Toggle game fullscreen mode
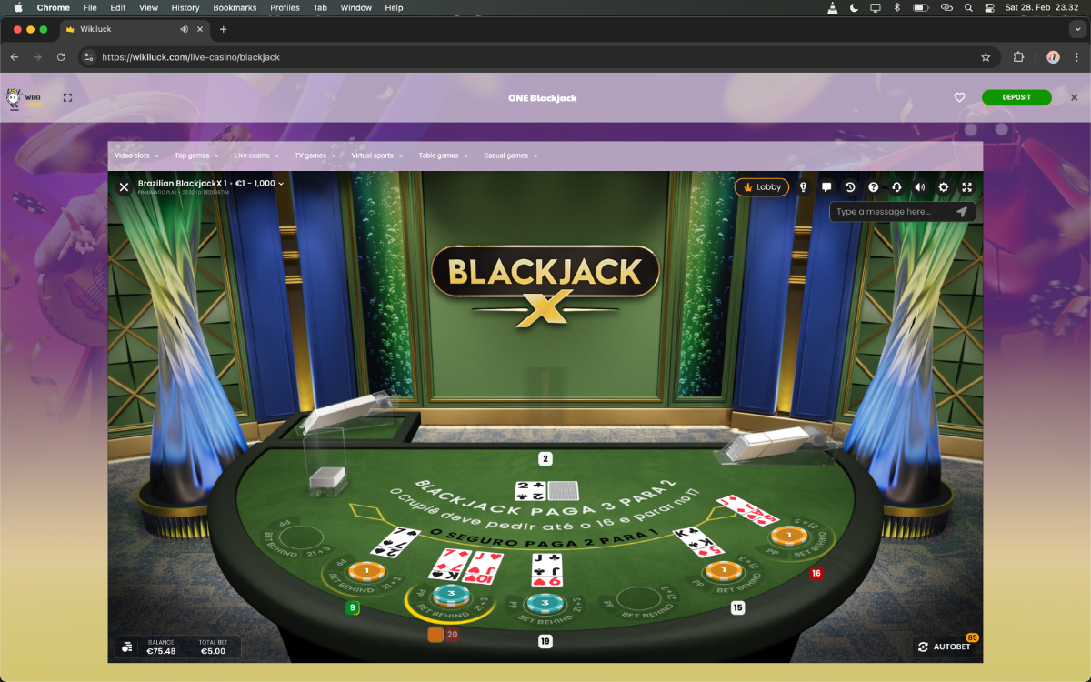 967,187
